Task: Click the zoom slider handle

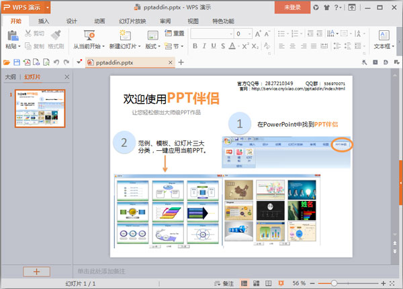Action: pyautogui.click(x=334, y=284)
